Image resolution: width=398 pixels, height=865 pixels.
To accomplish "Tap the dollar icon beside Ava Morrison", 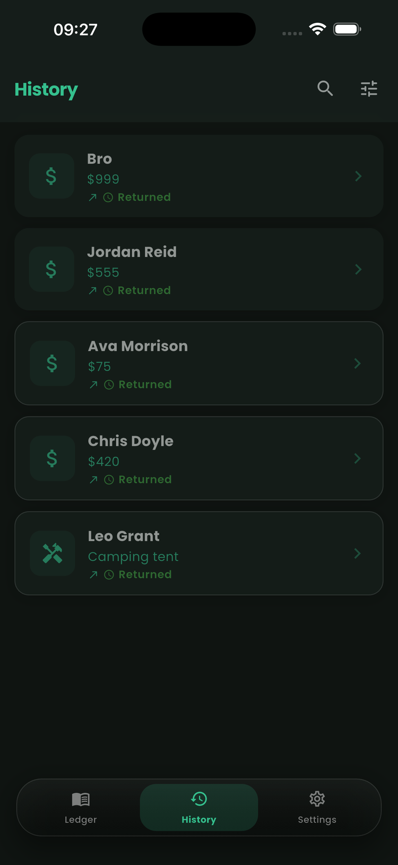I will [x=52, y=363].
